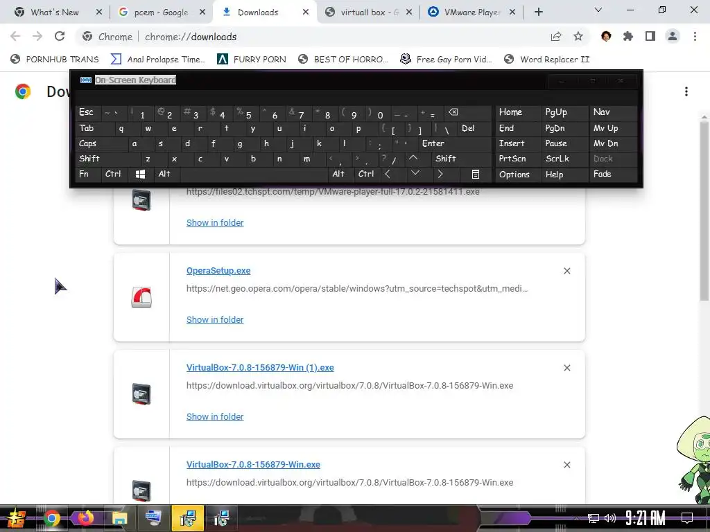This screenshot has width=710, height=532.
Task: Open the VirtualBox-7.0.8-156879-Win (1).exe link
Action: [260, 367]
